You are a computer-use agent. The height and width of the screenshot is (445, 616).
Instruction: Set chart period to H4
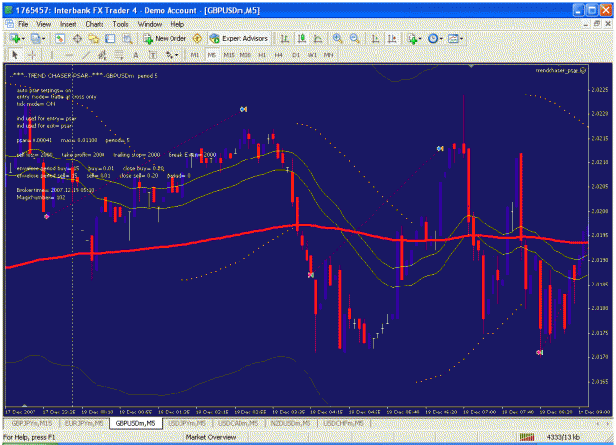point(279,55)
